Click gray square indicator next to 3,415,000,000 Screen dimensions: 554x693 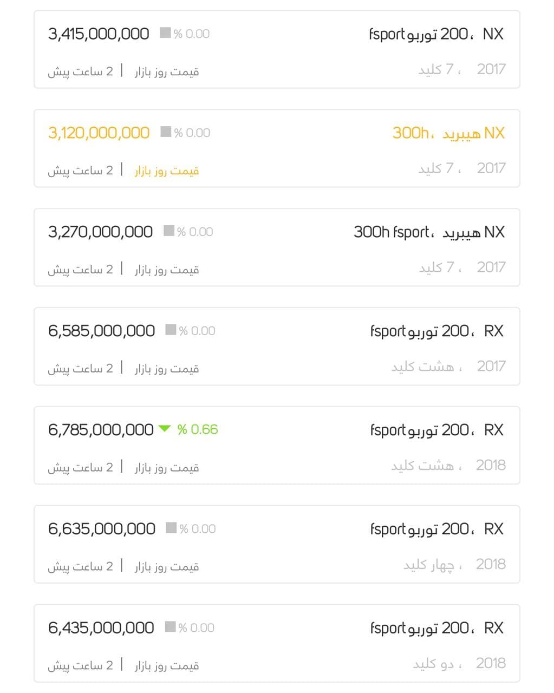click(x=166, y=33)
